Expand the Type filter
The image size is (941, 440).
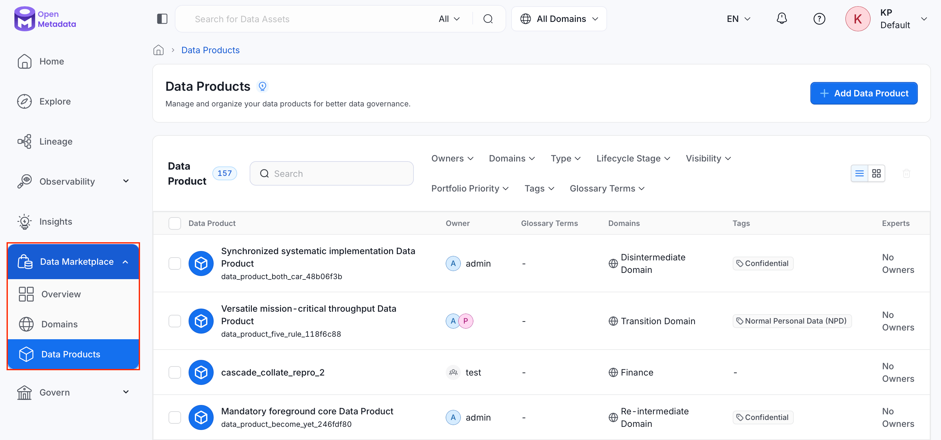coord(565,158)
